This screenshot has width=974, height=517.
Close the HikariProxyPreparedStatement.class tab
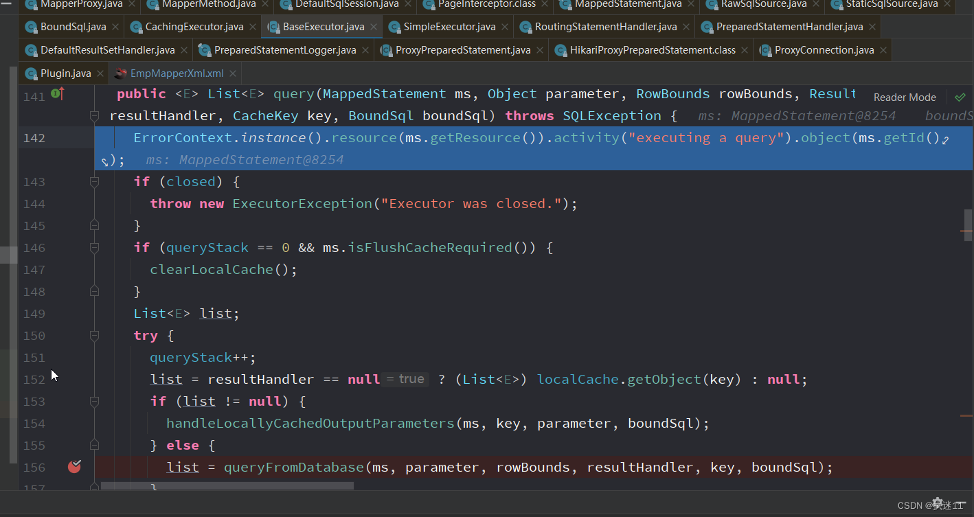[746, 50]
